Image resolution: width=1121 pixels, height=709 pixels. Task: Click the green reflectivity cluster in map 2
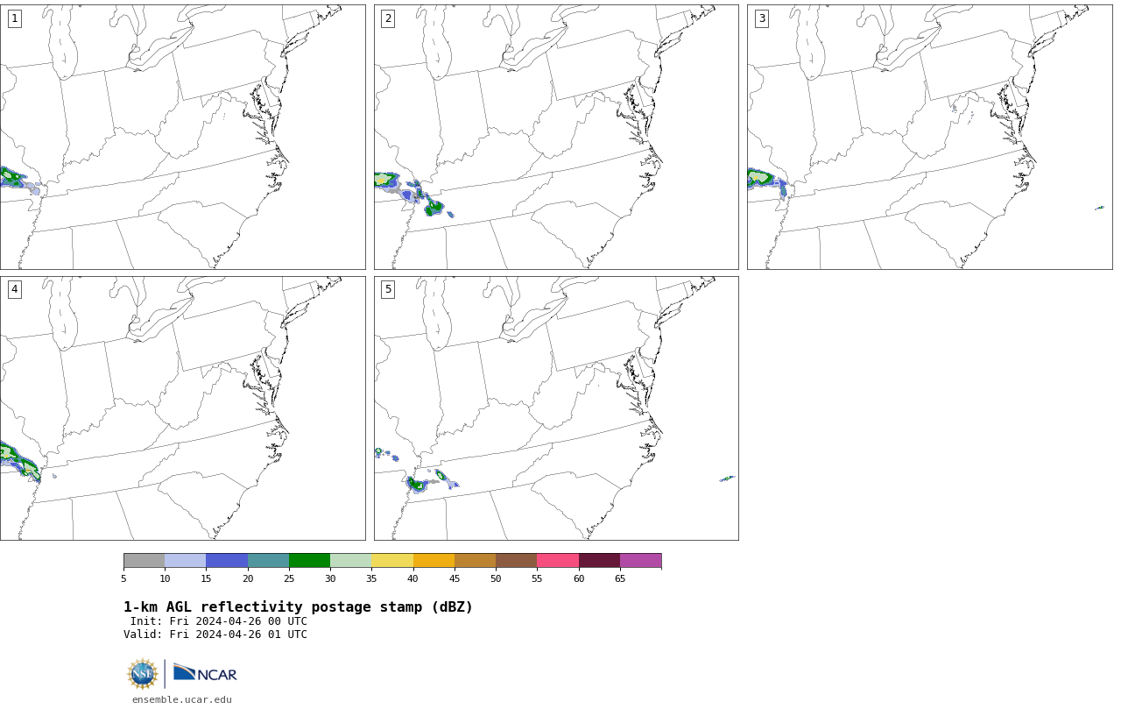[x=434, y=208]
